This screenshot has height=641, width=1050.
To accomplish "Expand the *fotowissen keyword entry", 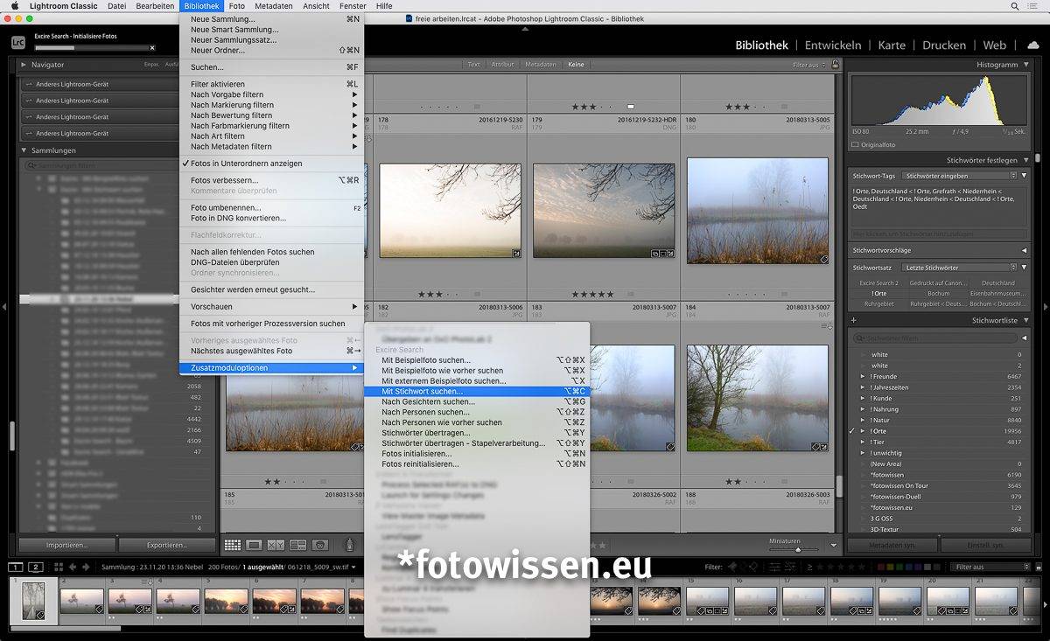I will [x=864, y=475].
